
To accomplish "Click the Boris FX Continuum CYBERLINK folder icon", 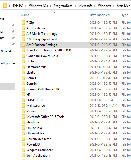I will (x=23, y=50).
